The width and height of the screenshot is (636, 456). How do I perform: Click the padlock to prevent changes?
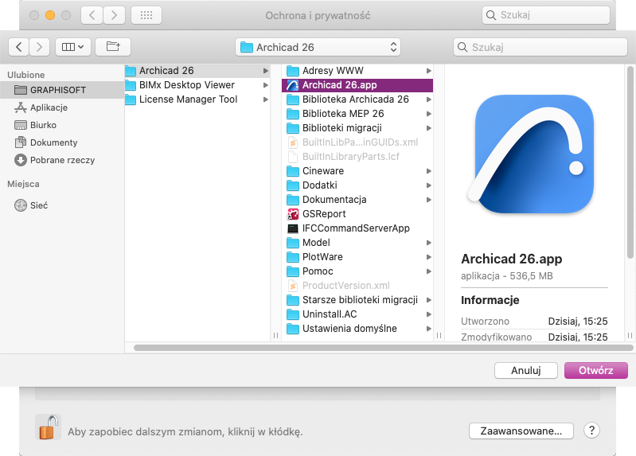tap(48, 427)
